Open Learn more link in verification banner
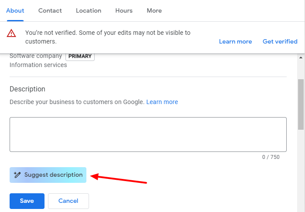This screenshot has width=305, height=212. [x=235, y=41]
